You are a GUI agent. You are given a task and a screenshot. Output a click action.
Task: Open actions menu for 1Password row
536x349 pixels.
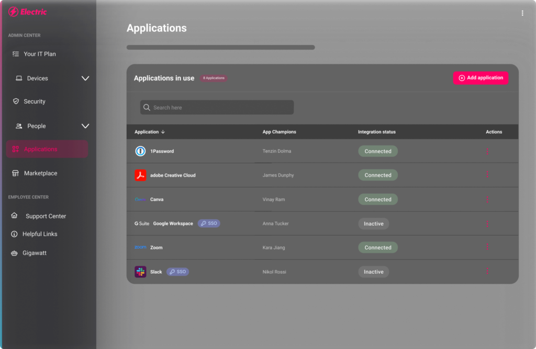[487, 152]
